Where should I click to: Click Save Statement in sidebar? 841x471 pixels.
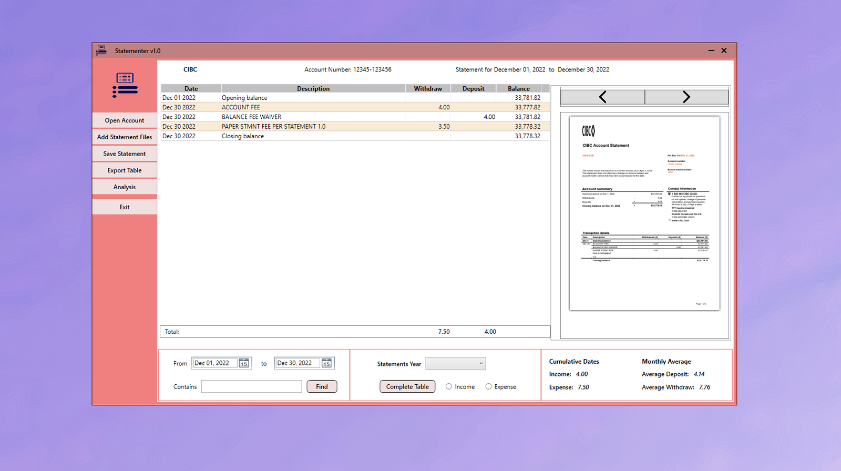point(125,153)
